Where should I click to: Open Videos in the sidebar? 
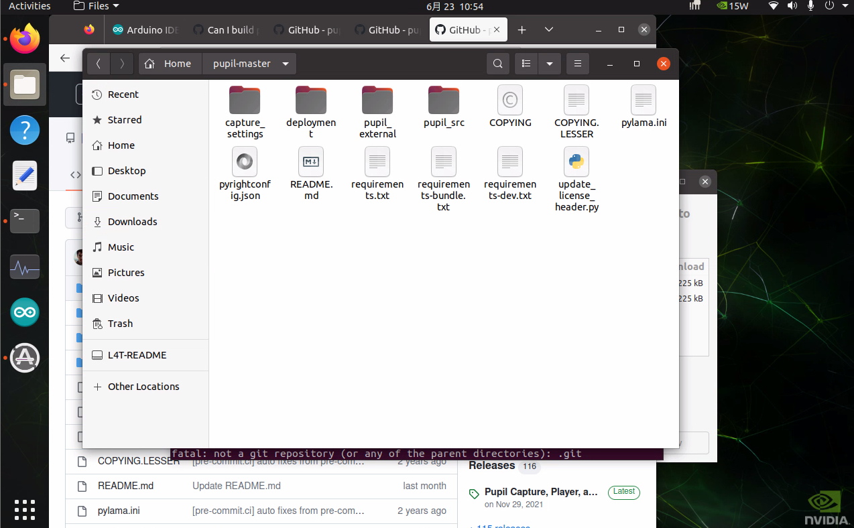click(145, 298)
